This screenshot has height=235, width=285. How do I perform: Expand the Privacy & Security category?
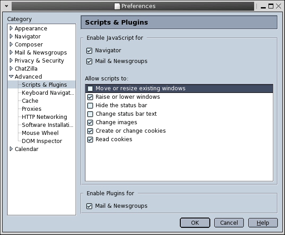[11, 61]
